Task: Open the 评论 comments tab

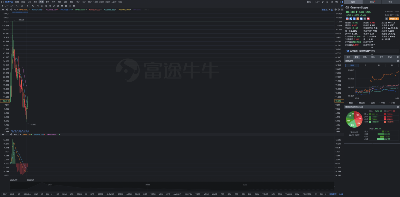Action: coord(390,2)
